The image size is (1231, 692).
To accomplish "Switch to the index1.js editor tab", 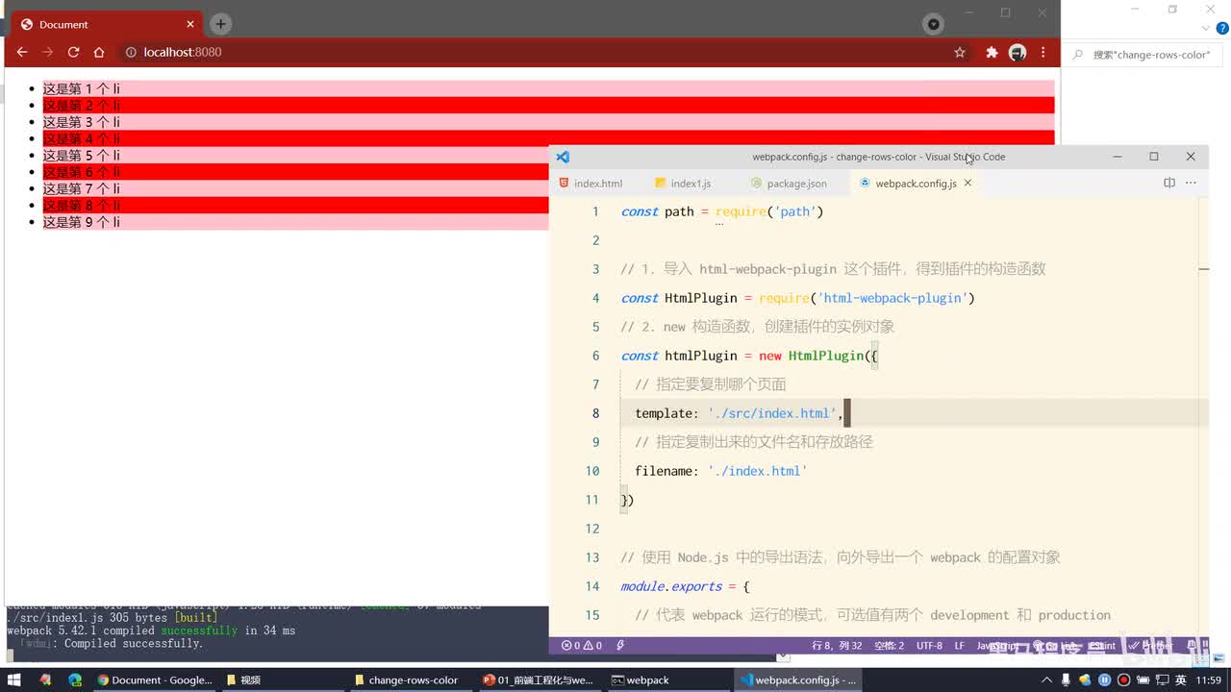I will (683, 184).
